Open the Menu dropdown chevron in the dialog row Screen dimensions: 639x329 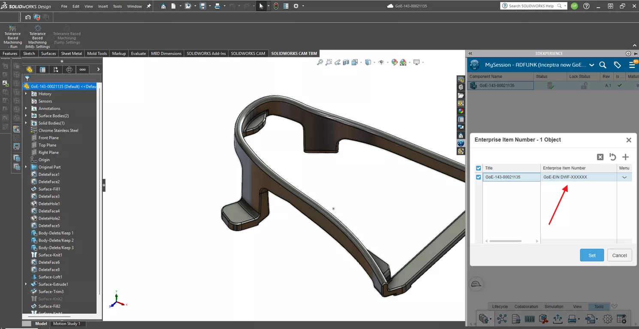point(624,177)
